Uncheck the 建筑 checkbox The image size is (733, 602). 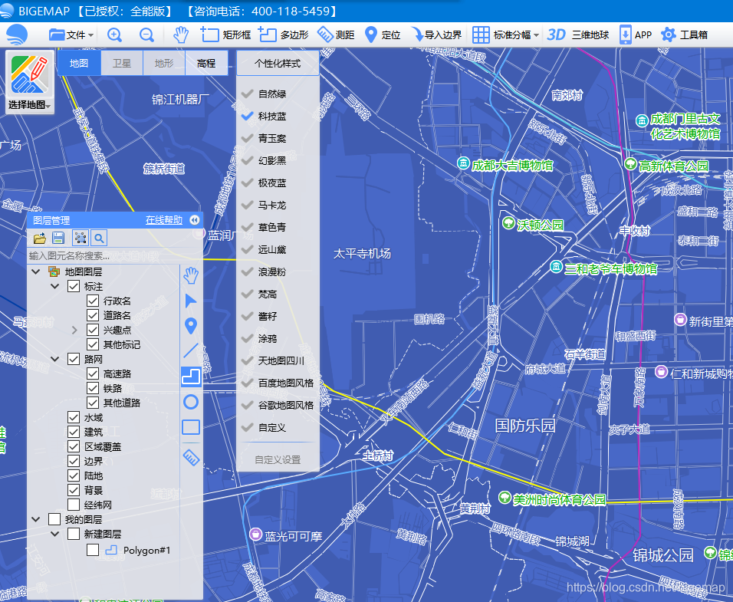coord(74,432)
